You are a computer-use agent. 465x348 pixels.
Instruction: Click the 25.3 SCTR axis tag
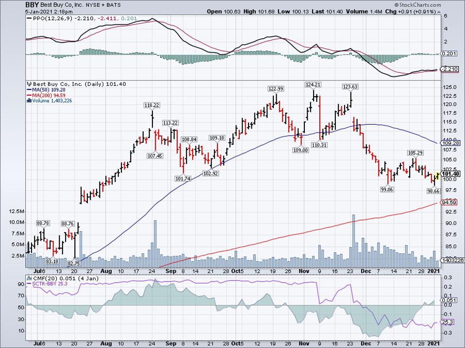[448, 322]
